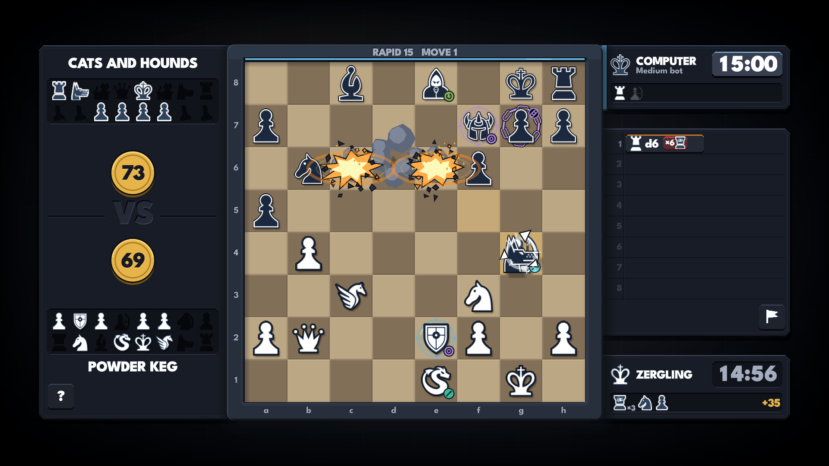Image resolution: width=829 pixels, height=466 pixels.
Task: Click the Zergling player name
Action: pyautogui.click(x=664, y=375)
